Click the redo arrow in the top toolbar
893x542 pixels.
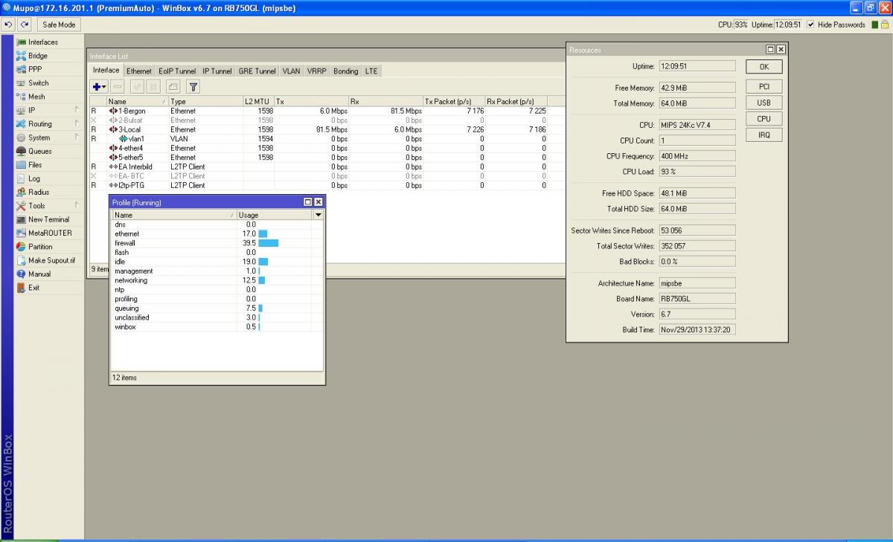(x=25, y=25)
